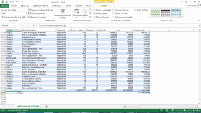Switch to Page Break Preview in status bar
The image size is (201, 113).
[x=173, y=110]
